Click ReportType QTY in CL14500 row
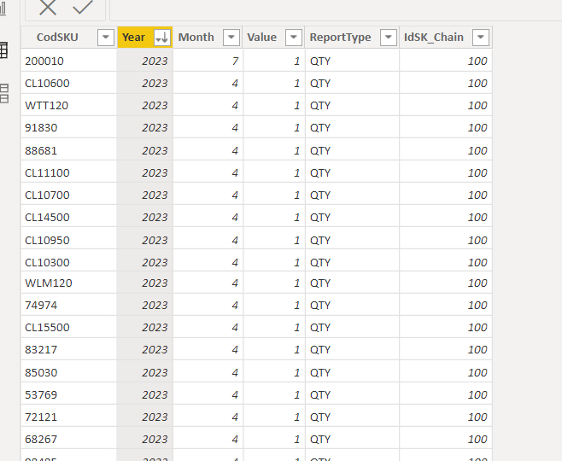562x461 pixels. point(352,217)
